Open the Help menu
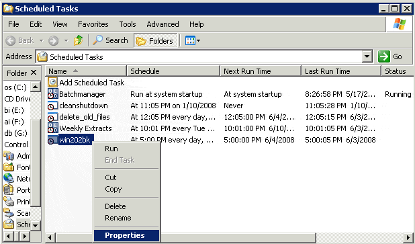This screenshot has height=244, width=415. (196, 24)
